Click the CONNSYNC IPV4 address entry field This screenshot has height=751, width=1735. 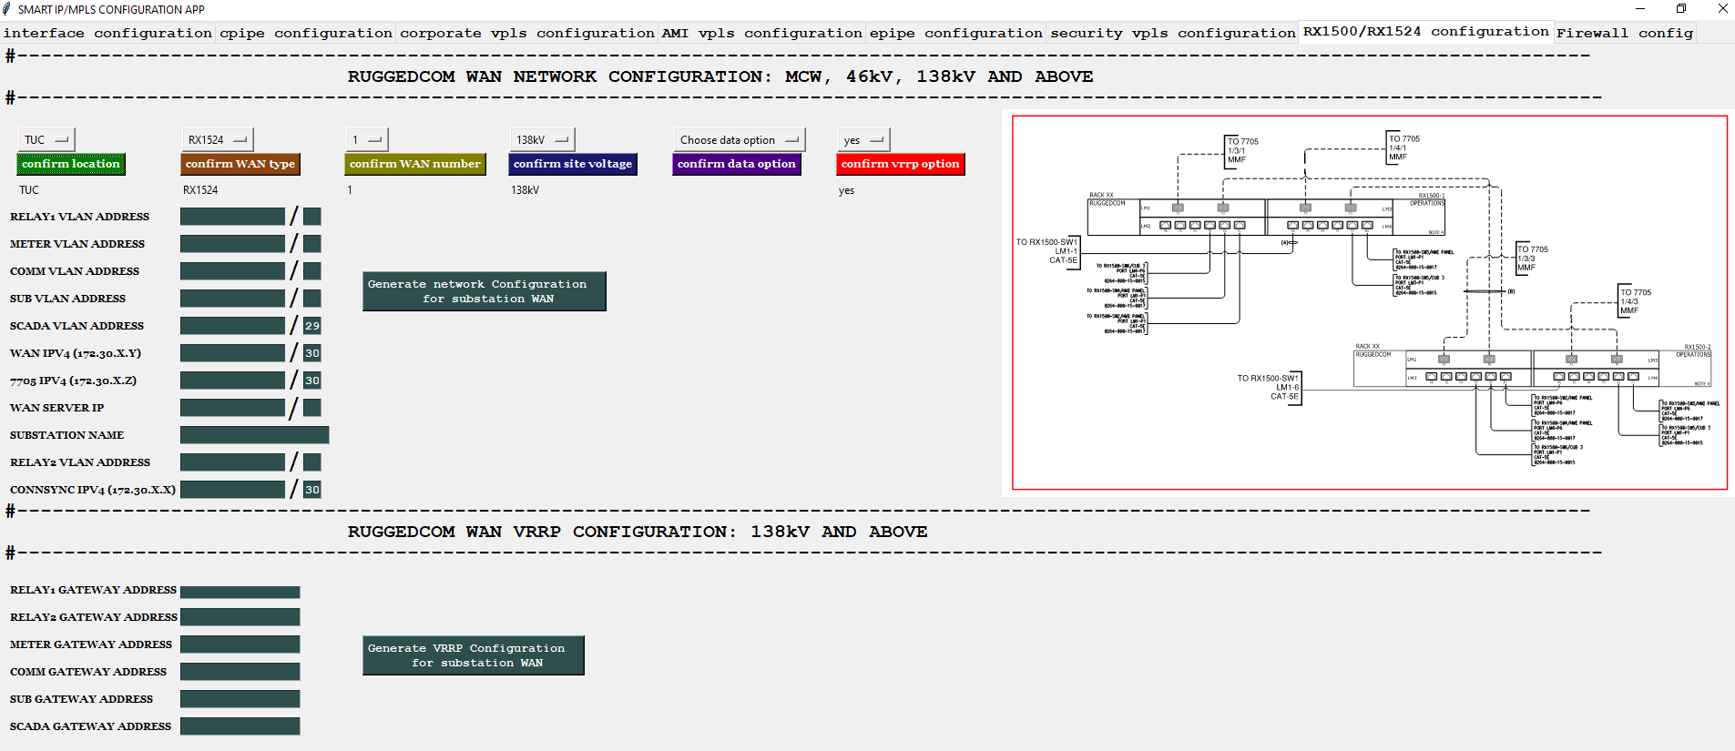pos(233,490)
